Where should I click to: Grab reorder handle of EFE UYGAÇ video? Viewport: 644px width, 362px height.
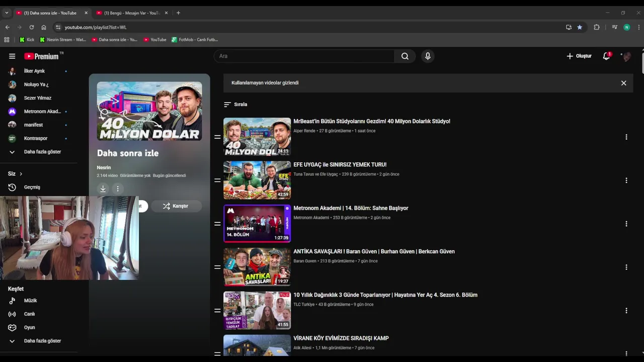(217, 180)
